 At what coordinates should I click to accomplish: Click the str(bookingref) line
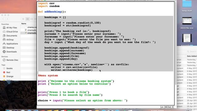(x=67, y=26)
